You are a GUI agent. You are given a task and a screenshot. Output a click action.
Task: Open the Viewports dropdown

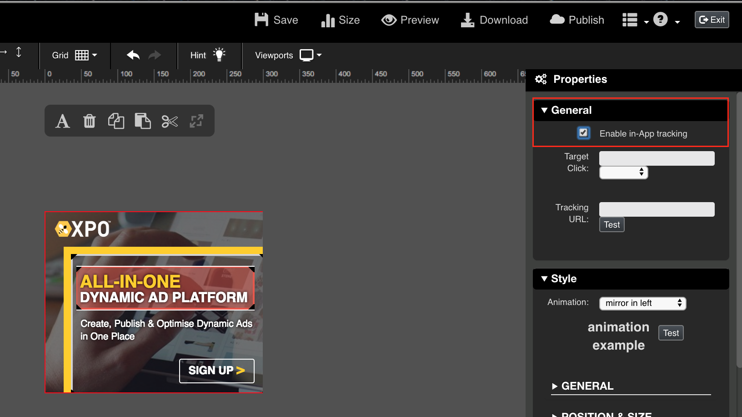pos(288,55)
